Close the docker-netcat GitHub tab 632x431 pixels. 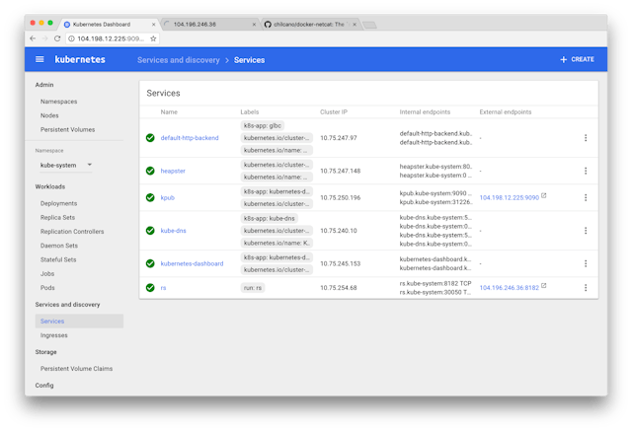point(355,25)
